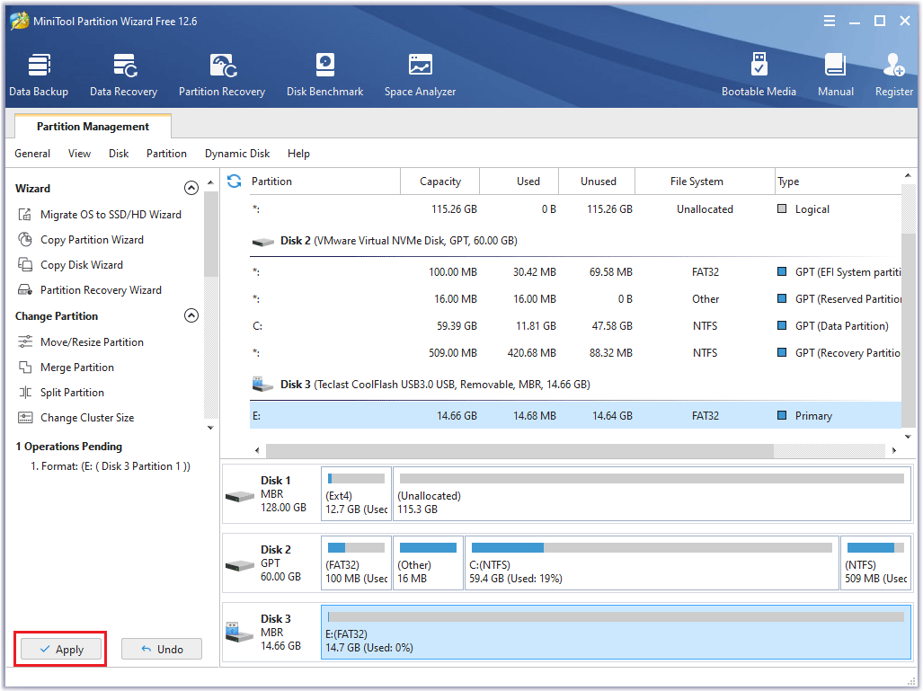Start Migrate OS to SSD/HD Wizard
This screenshot has height=691, width=923.
click(x=110, y=215)
